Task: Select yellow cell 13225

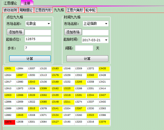Action: point(69,89)
